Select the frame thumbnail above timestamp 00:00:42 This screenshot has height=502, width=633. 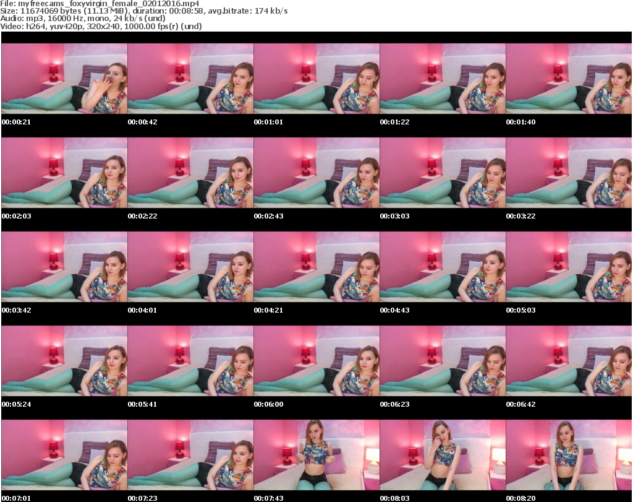[190, 79]
